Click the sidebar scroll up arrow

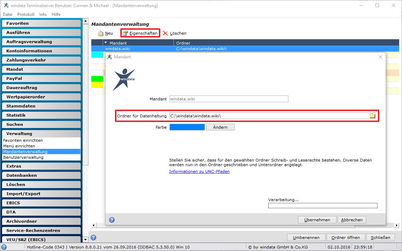85,21
